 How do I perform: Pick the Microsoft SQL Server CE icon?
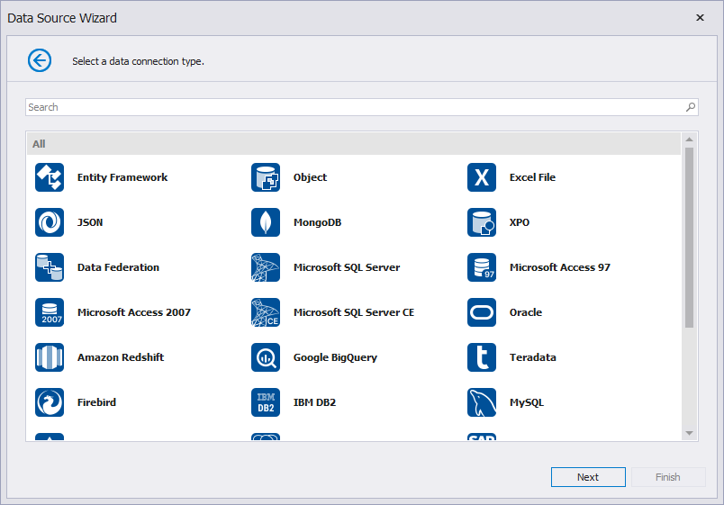pyautogui.click(x=266, y=312)
